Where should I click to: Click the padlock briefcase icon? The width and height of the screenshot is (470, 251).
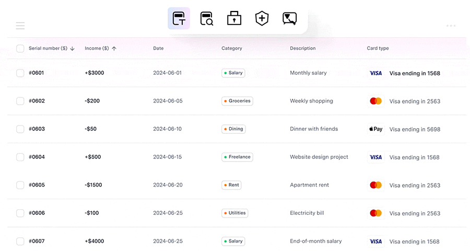[234, 18]
